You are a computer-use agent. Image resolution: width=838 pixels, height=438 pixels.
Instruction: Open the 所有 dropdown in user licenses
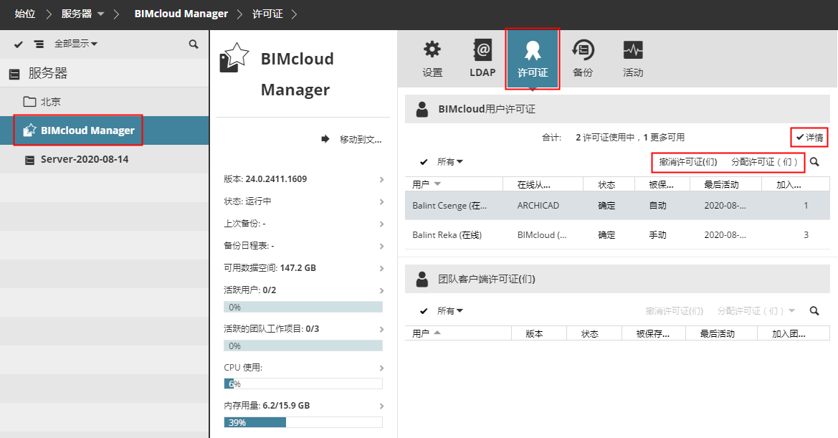450,162
